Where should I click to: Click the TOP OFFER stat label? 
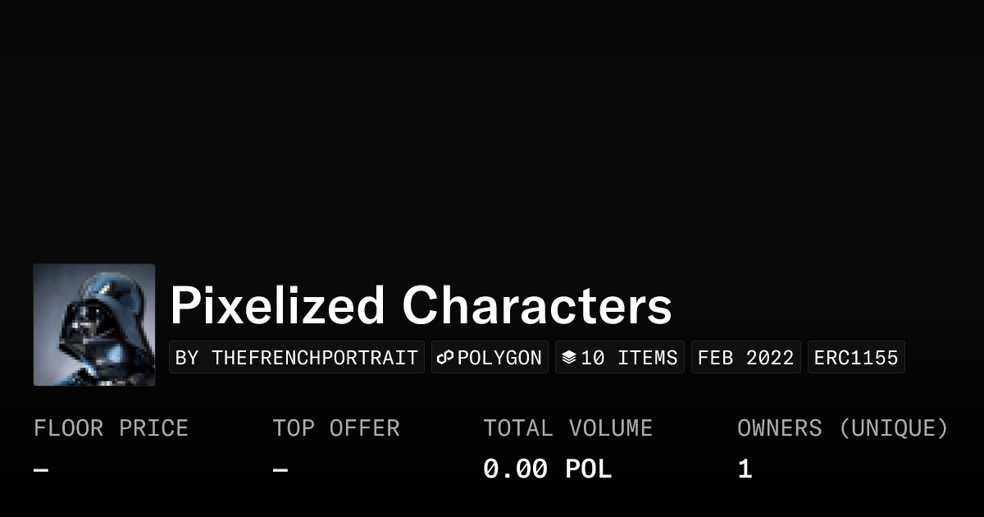click(336, 428)
